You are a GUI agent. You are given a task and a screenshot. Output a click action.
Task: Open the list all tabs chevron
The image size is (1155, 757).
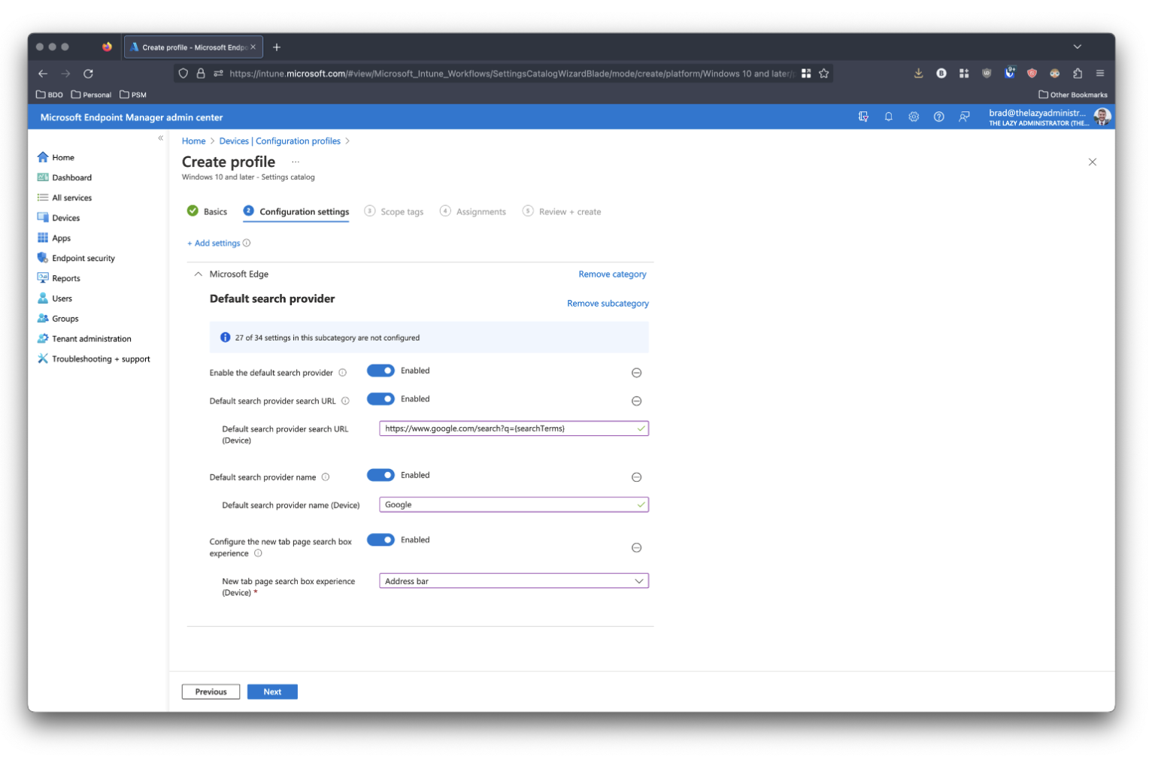pos(1077,47)
